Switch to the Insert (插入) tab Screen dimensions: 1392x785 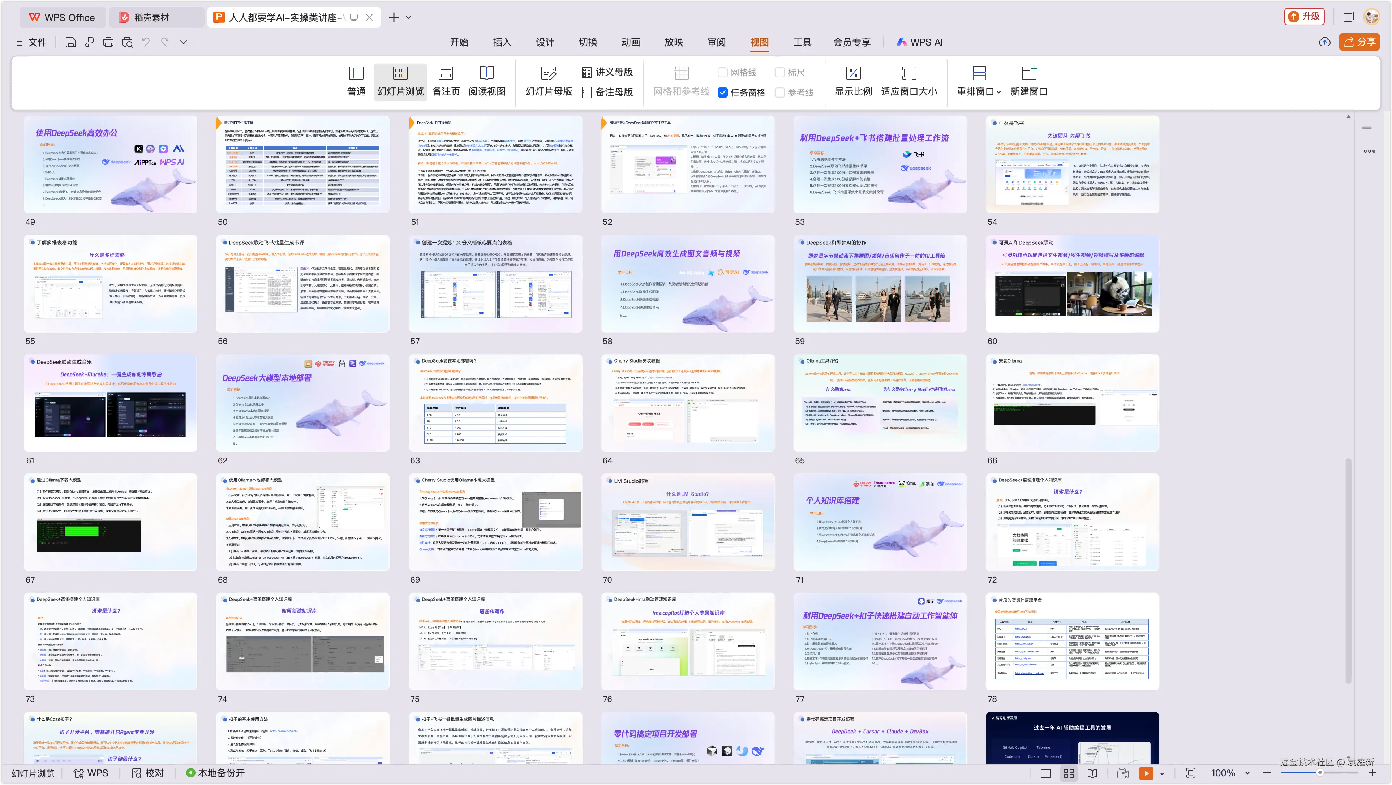[502, 42]
